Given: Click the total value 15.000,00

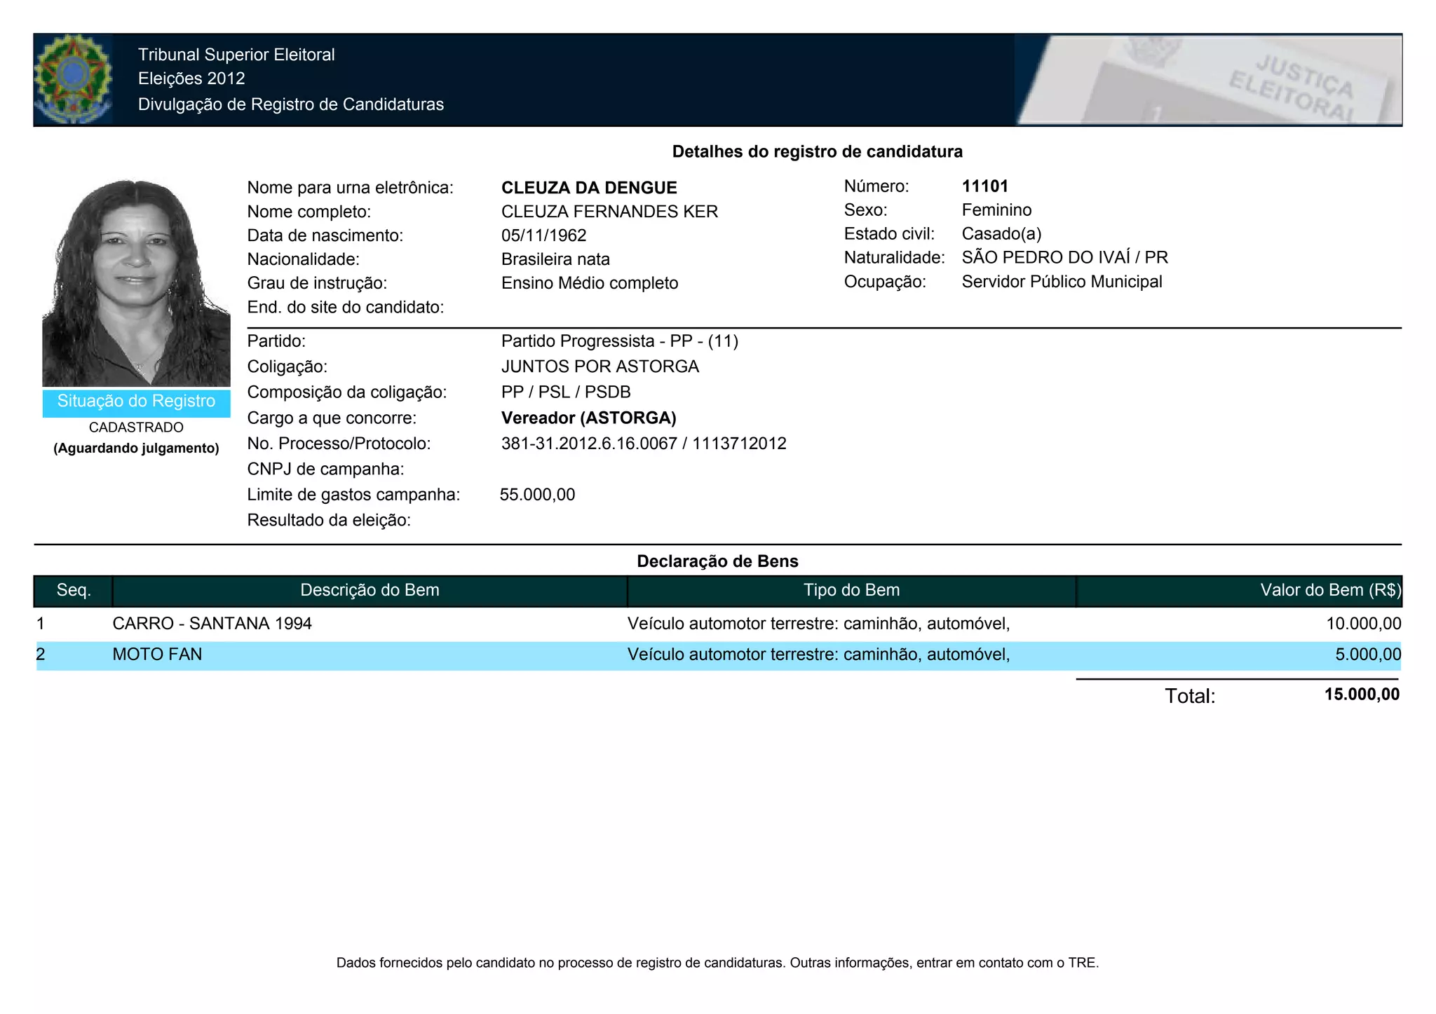Looking at the screenshot, I should coord(1361,694).
